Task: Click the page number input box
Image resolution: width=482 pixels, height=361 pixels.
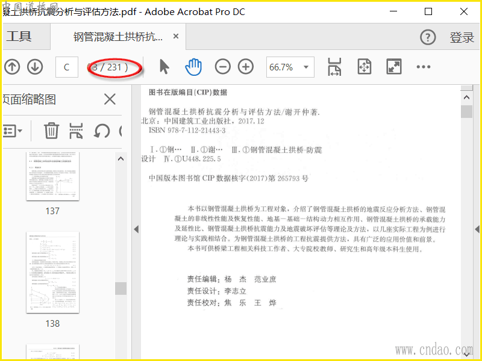Action: (x=67, y=67)
